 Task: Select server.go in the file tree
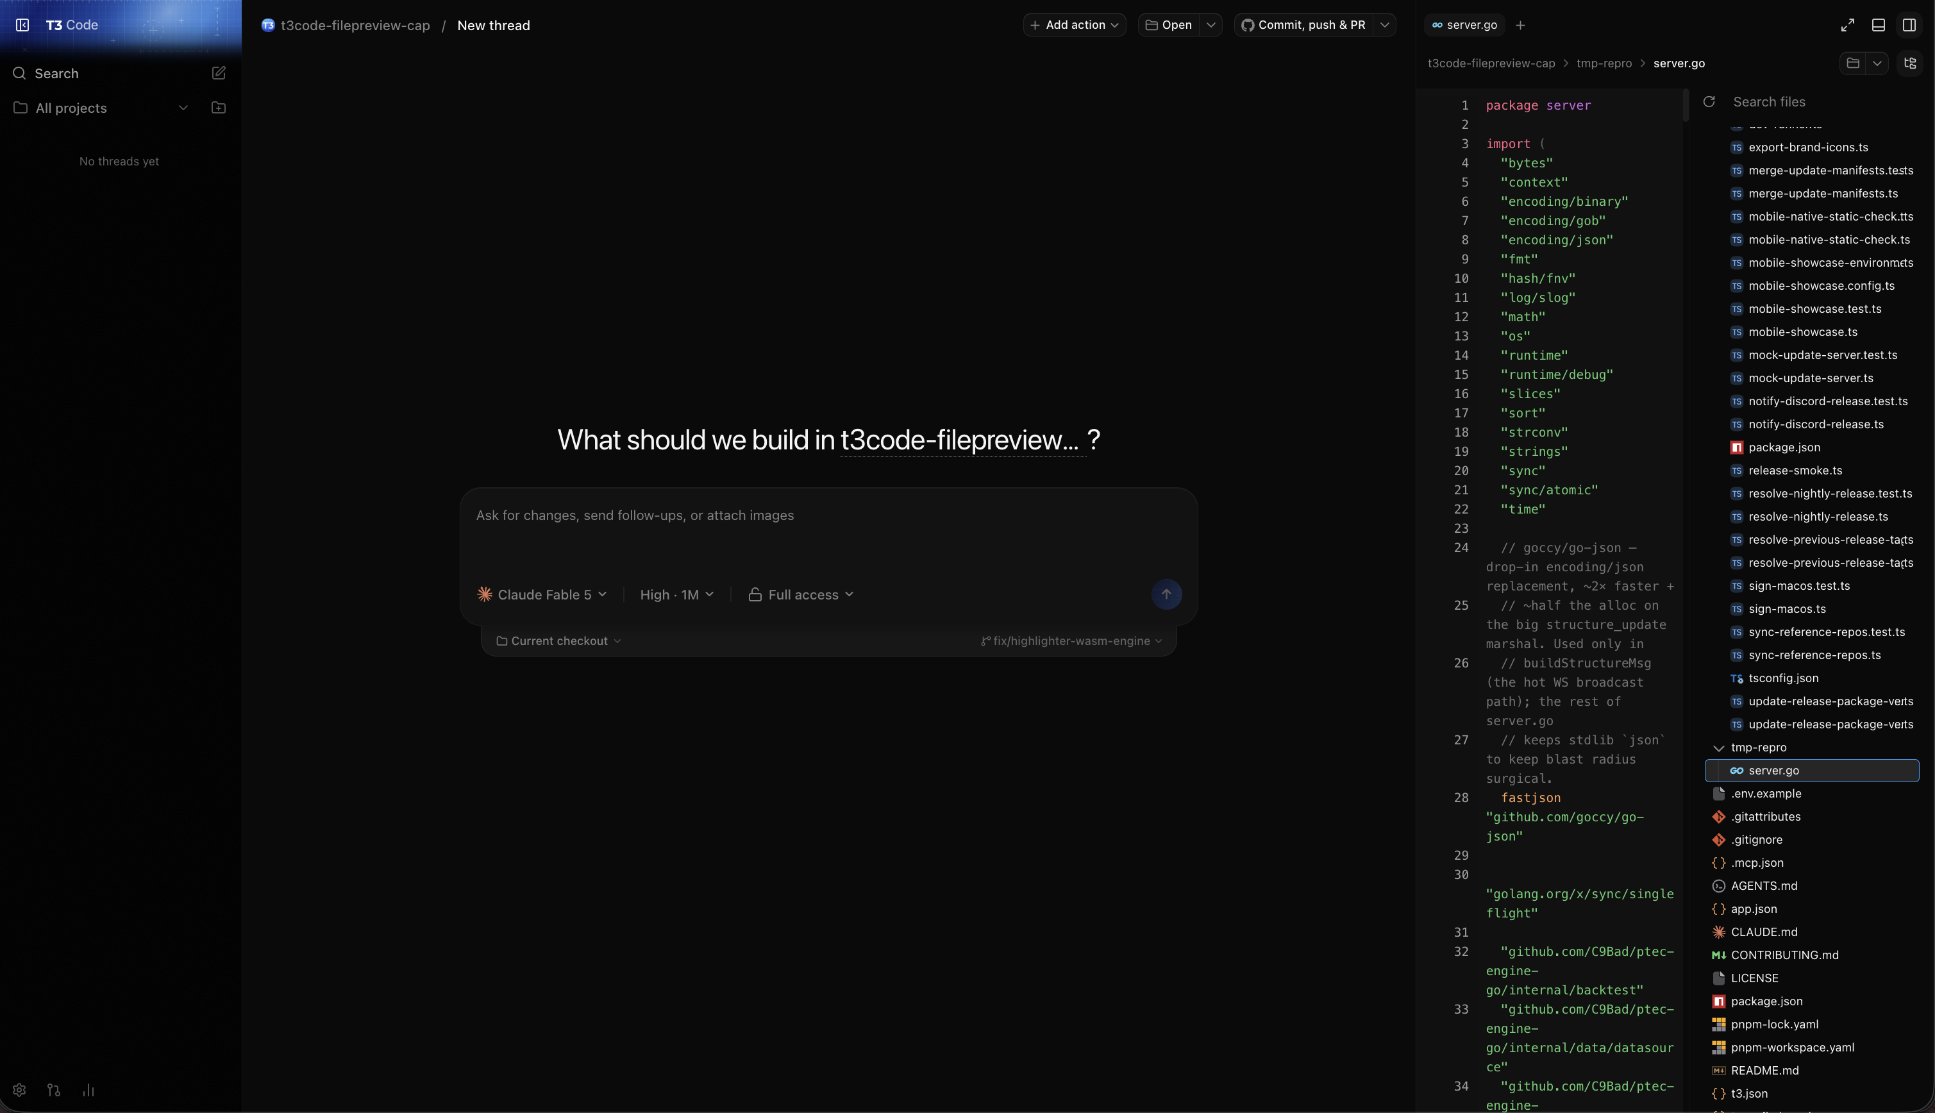(x=1812, y=771)
